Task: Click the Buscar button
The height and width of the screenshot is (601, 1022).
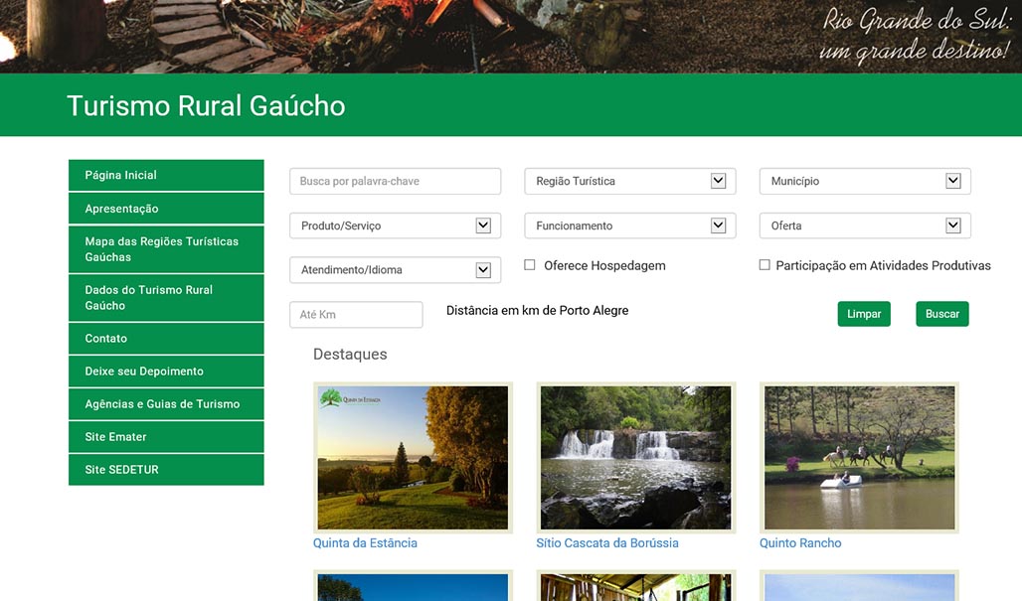Action: tap(942, 314)
